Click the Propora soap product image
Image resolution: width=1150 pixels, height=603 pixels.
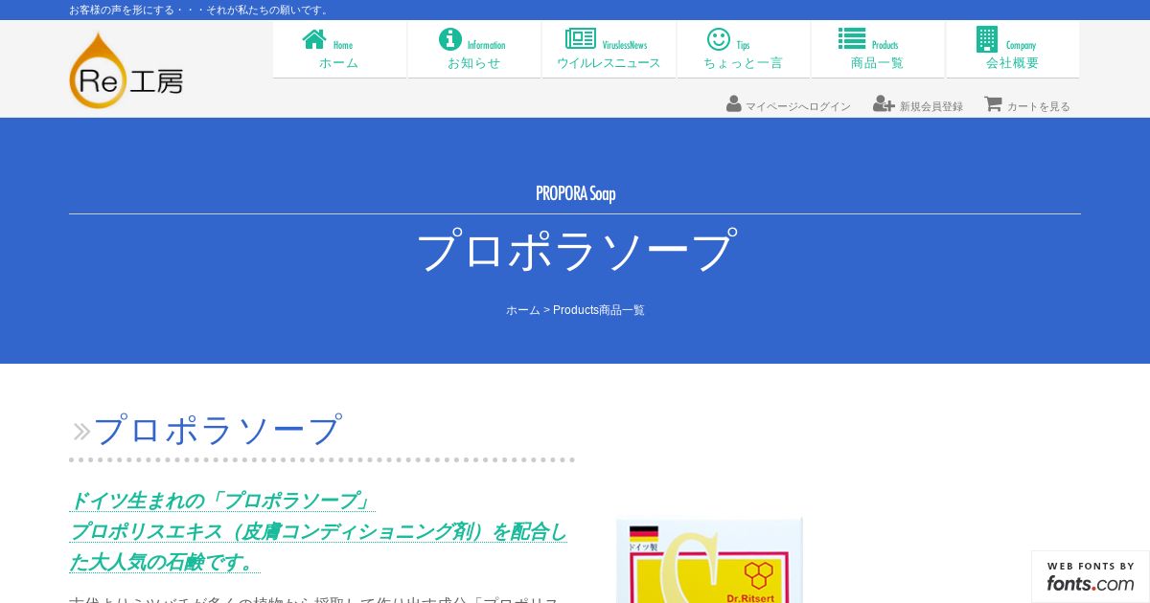709,561
